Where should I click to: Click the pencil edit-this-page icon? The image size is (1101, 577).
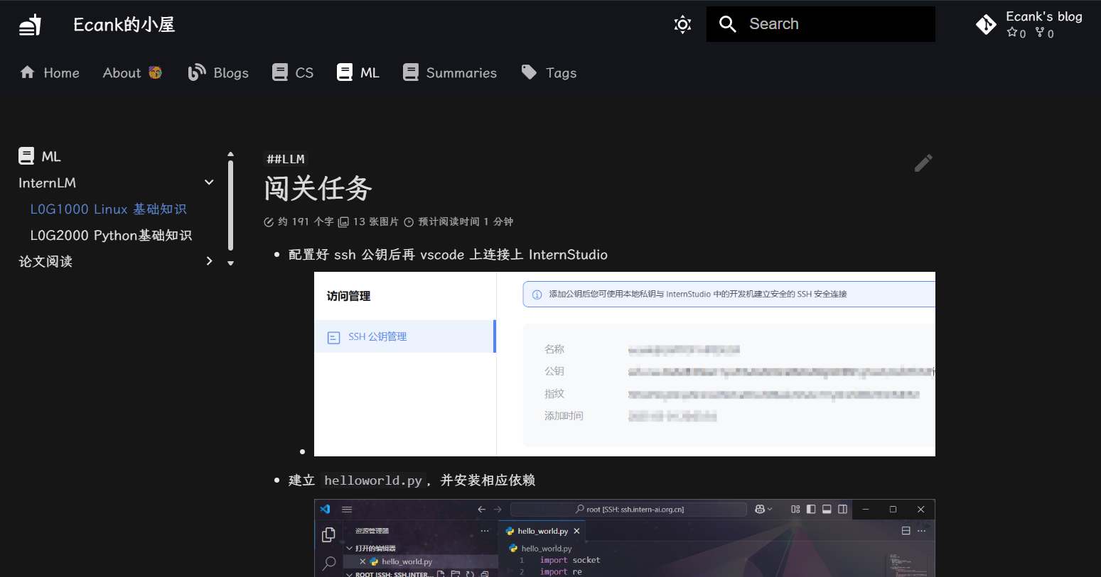point(923,163)
